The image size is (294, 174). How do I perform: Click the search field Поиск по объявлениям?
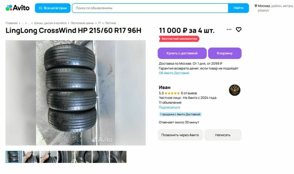click(150, 8)
